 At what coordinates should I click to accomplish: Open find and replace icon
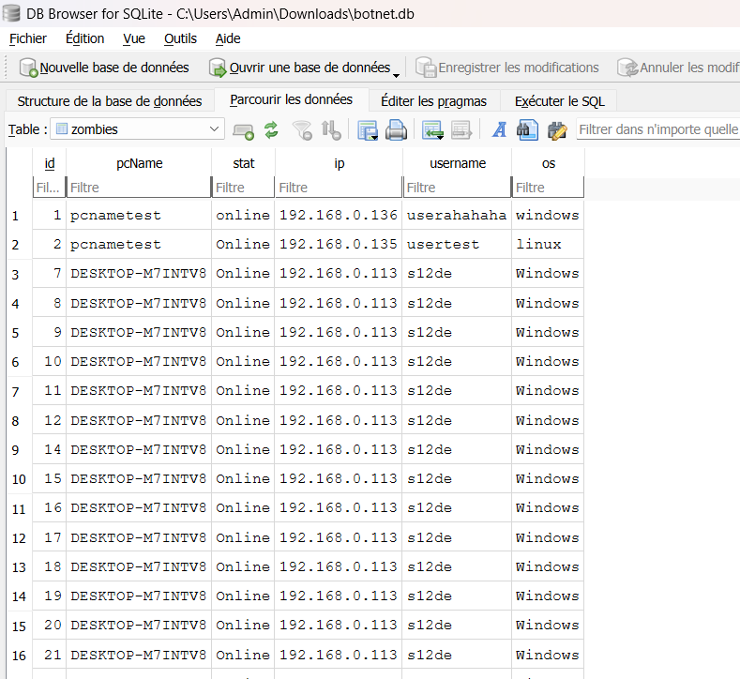[x=557, y=129]
